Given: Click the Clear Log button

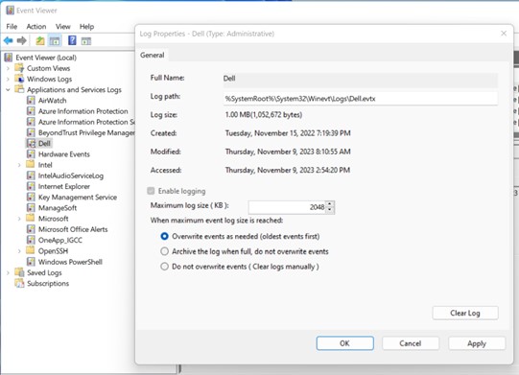Looking at the screenshot, I should (x=465, y=313).
